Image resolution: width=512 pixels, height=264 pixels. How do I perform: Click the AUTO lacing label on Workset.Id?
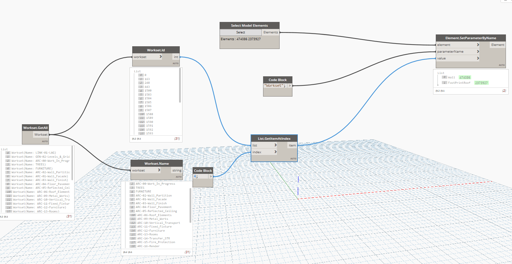click(176, 63)
